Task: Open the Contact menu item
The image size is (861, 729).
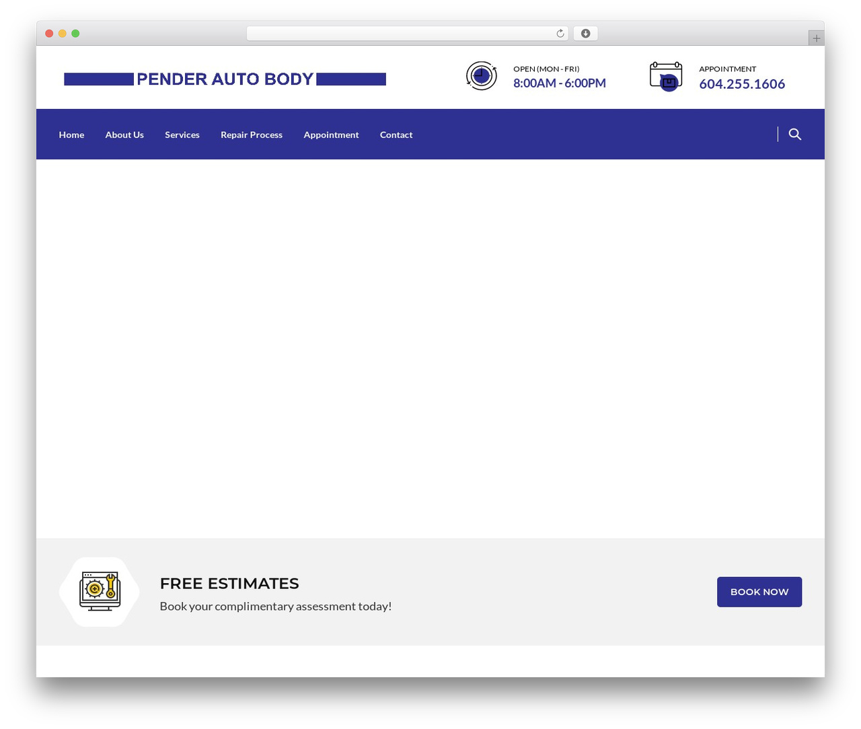Action: click(396, 135)
